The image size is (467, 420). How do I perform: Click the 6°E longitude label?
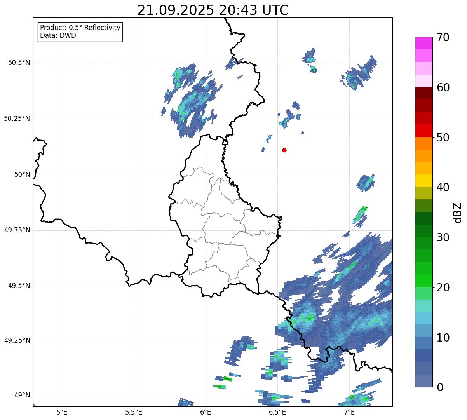tap(206, 412)
